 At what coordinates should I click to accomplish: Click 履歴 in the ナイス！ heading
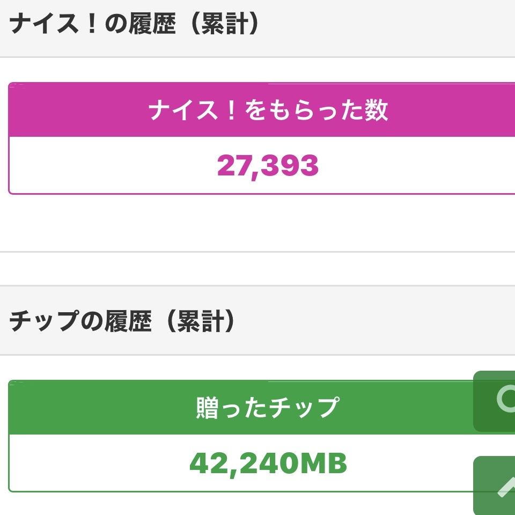[x=152, y=25]
